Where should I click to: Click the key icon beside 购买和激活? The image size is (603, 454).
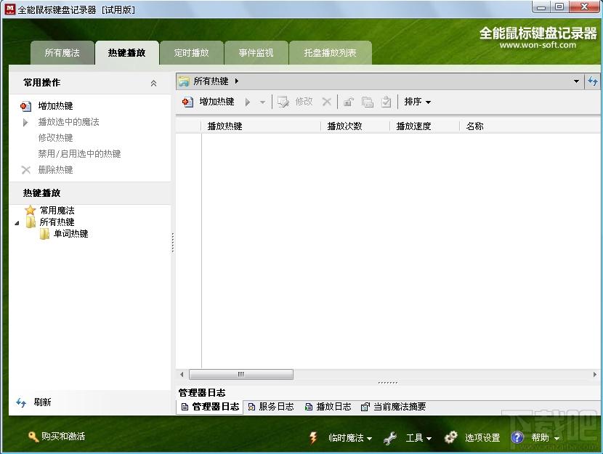(33, 437)
